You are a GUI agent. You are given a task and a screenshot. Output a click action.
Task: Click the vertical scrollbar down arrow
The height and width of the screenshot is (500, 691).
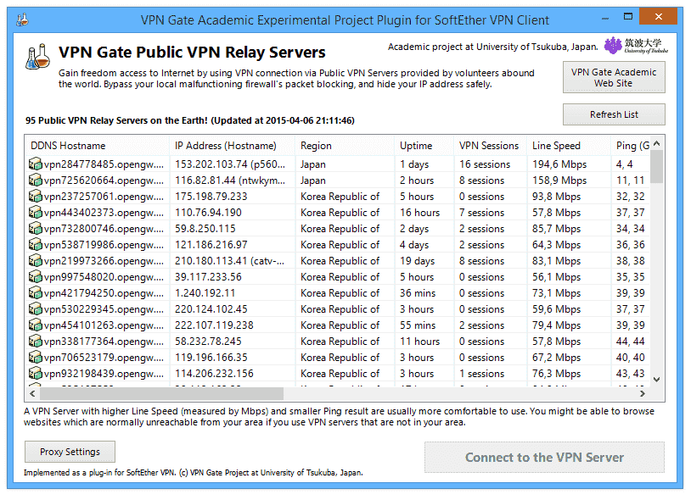[657, 380]
